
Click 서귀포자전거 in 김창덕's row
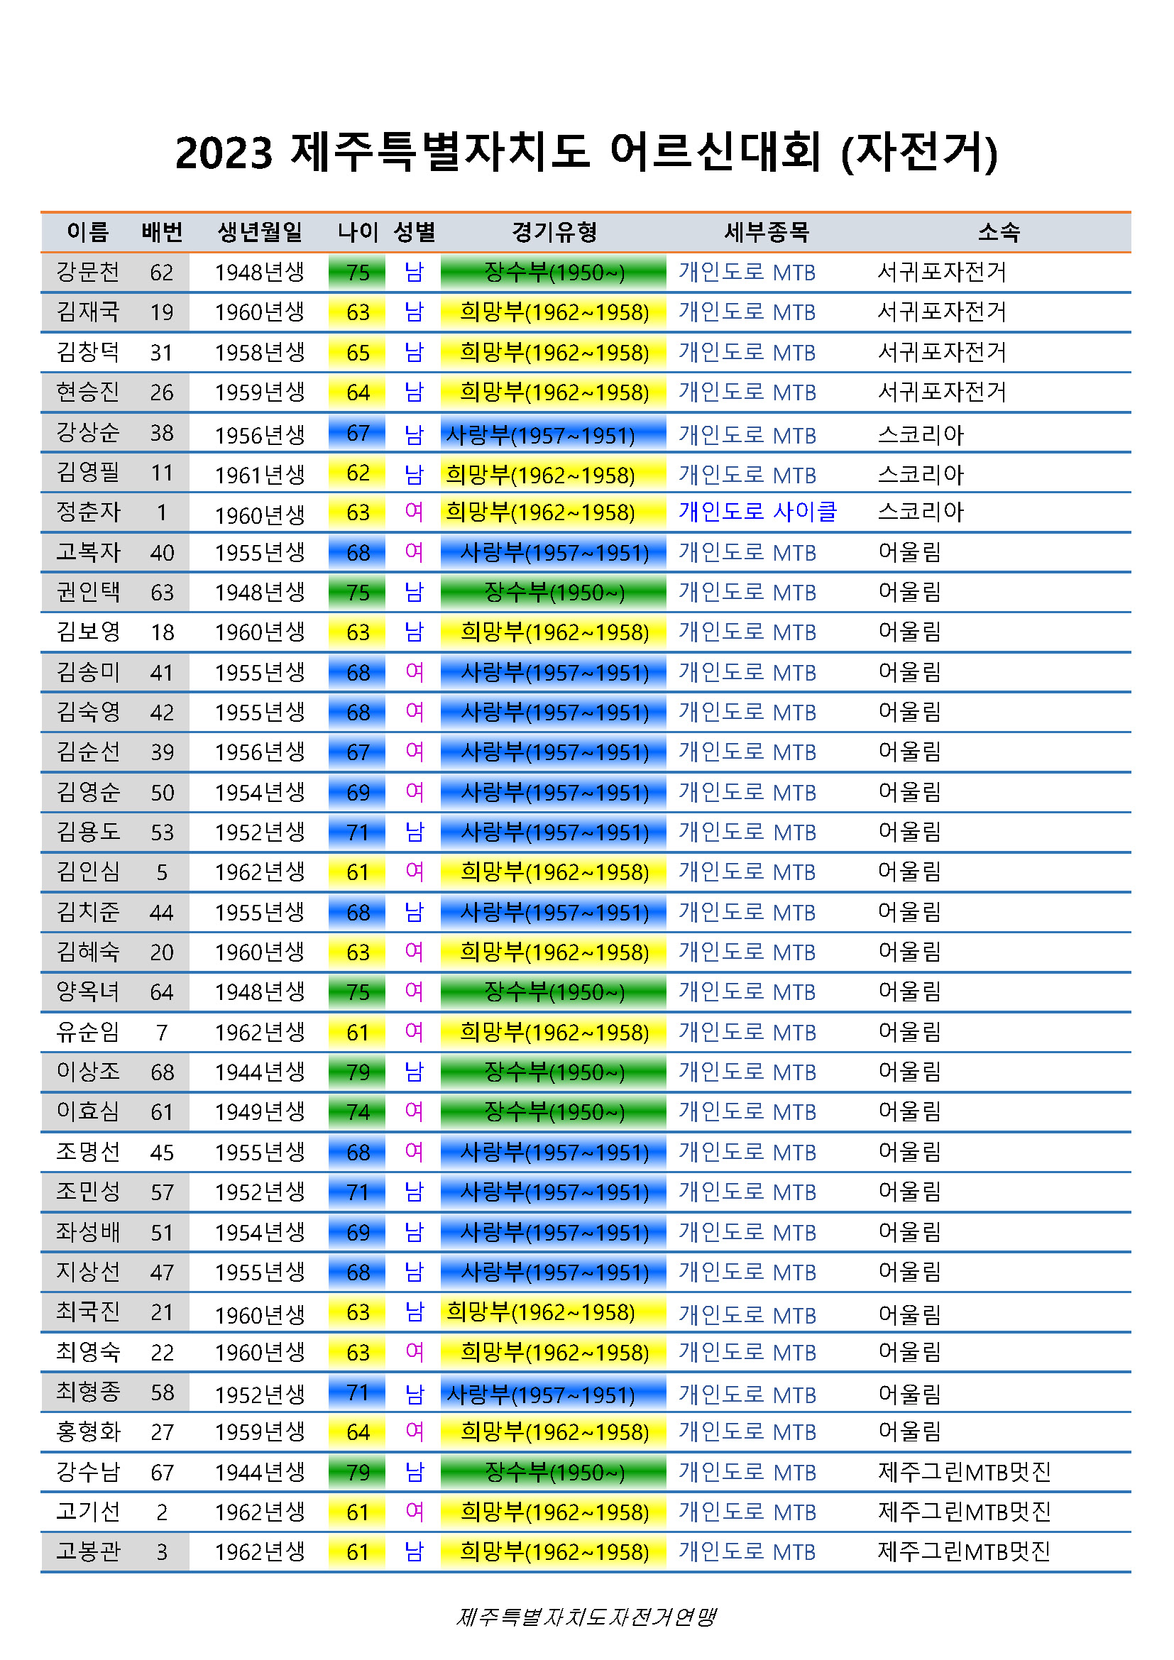pyautogui.click(x=942, y=352)
